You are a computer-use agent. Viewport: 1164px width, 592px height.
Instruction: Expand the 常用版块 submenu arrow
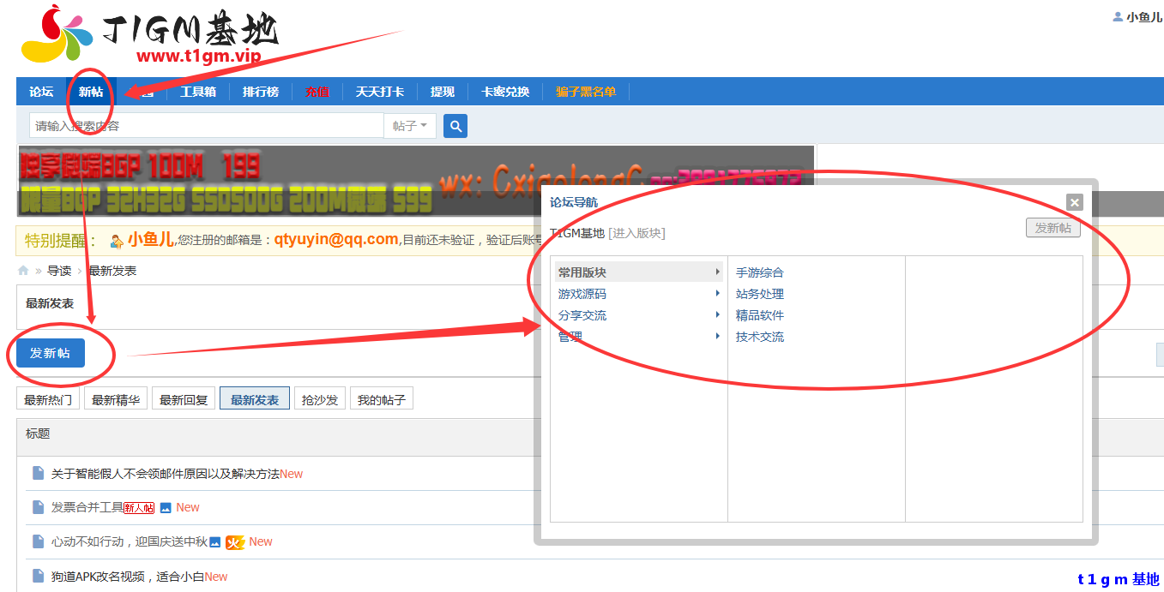[717, 271]
